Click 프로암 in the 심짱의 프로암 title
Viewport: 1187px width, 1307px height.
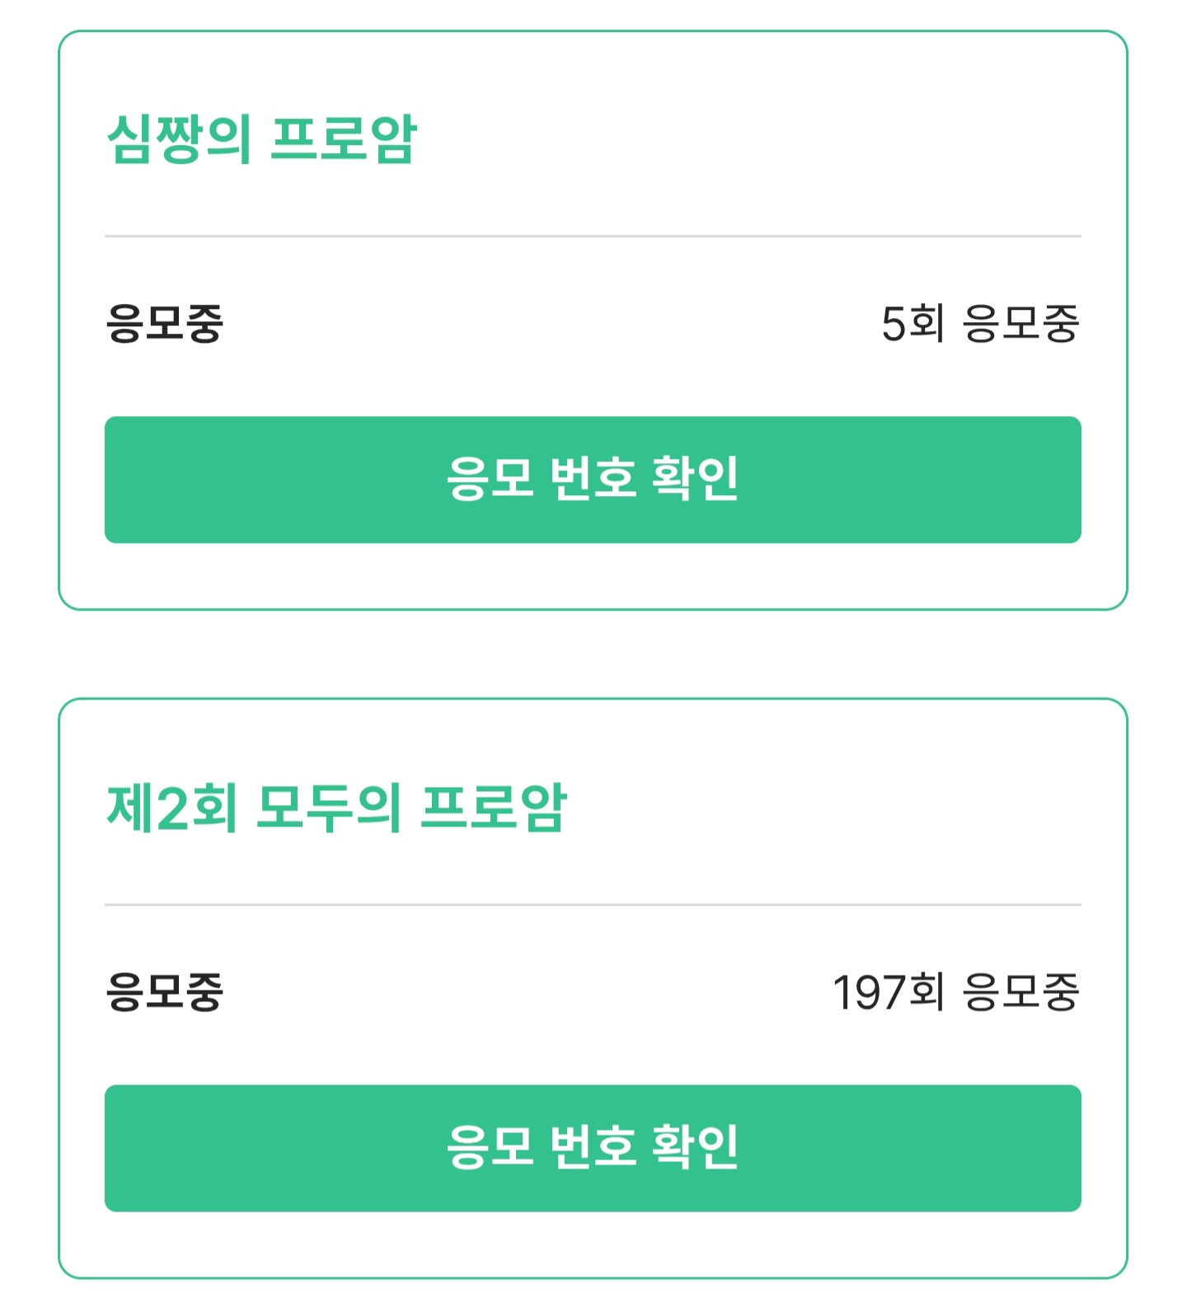(344, 139)
